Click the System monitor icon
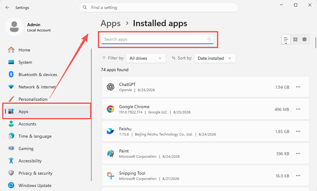 tap(11, 62)
